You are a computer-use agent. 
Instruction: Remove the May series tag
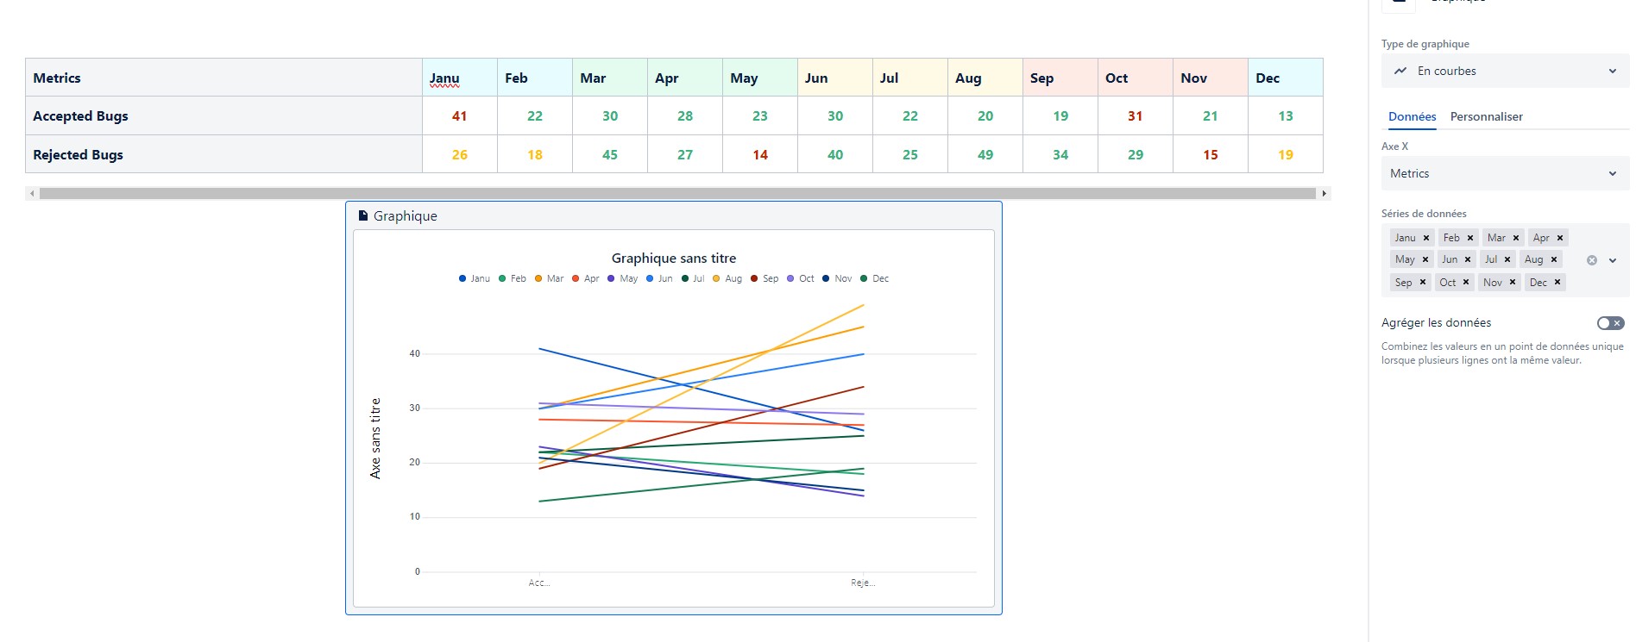[1425, 259]
